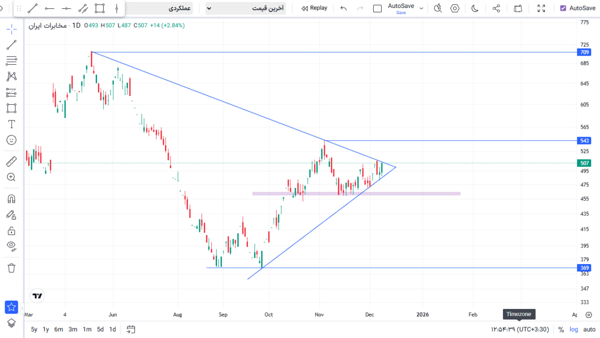Viewport: 600px width, 338px height.
Task: Open the object tree layers panel
Action: (x=12, y=323)
